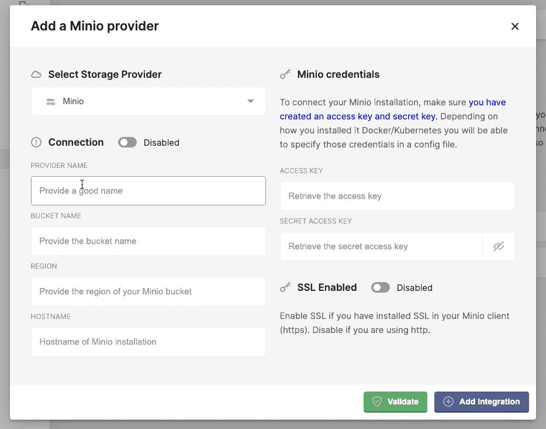
Task: Click the Add Integration button
Action: [481, 402]
